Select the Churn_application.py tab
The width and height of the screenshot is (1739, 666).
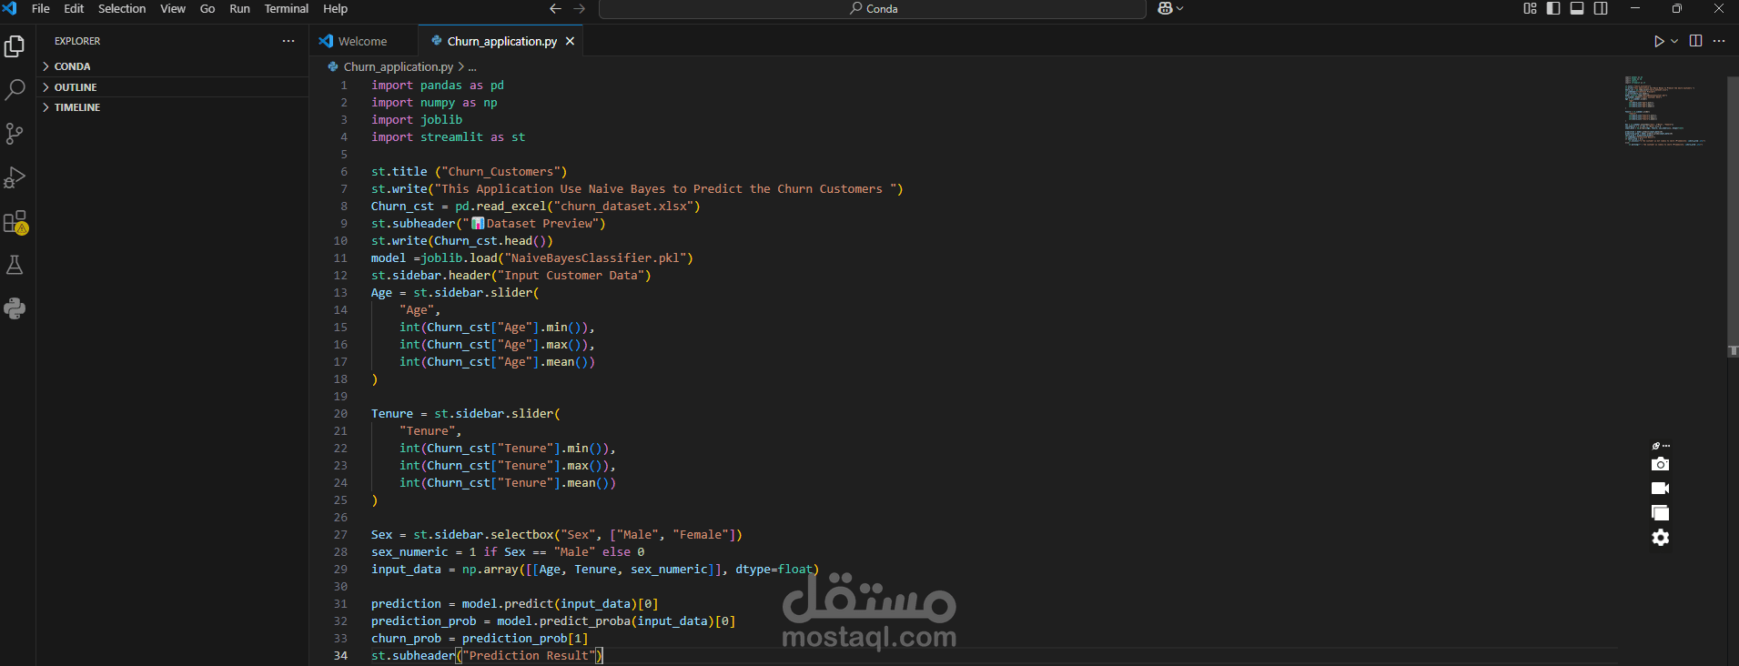coord(501,41)
